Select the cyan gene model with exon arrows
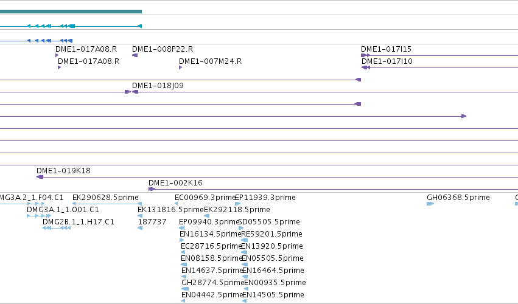Viewport: 518px width, 304px height. tap(71, 26)
